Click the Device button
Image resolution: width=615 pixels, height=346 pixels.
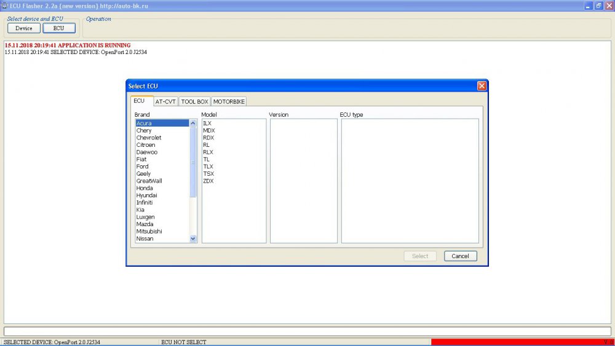[24, 28]
